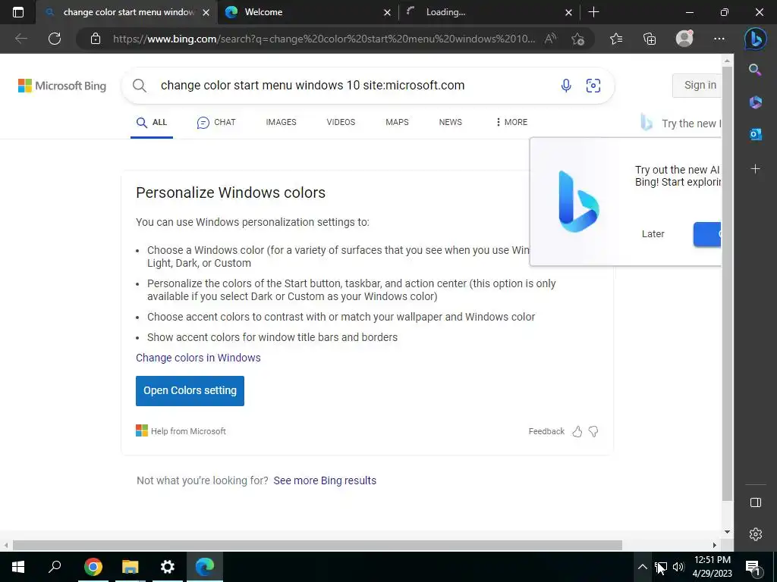
Task: Dismiss AI Bing popup with Later
Action: (x=653, y=234)
